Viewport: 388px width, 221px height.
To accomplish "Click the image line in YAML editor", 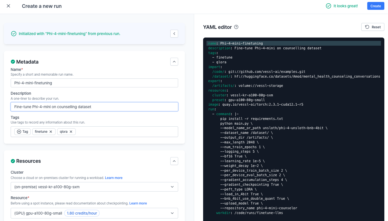I will coord(256,104).
